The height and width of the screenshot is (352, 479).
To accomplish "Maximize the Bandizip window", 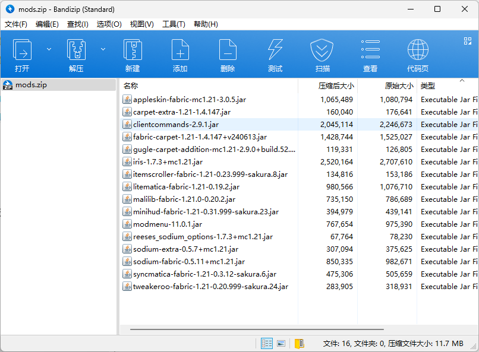I will click(x=437, y=9).
